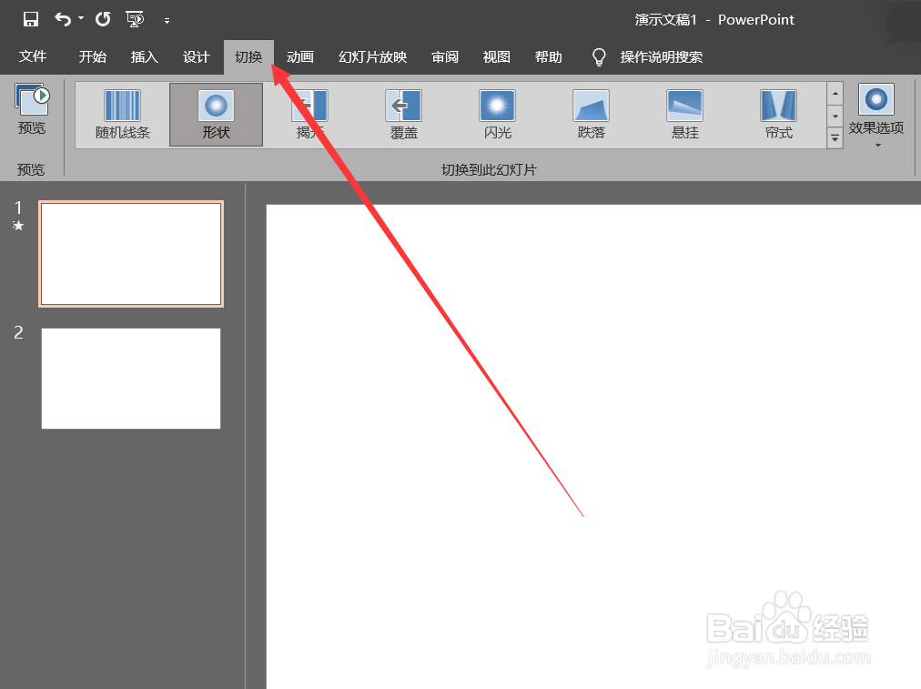Open the 幻灯片放映 tab
The width and height of the screenshot is (921, 689).
pos(372,57)
